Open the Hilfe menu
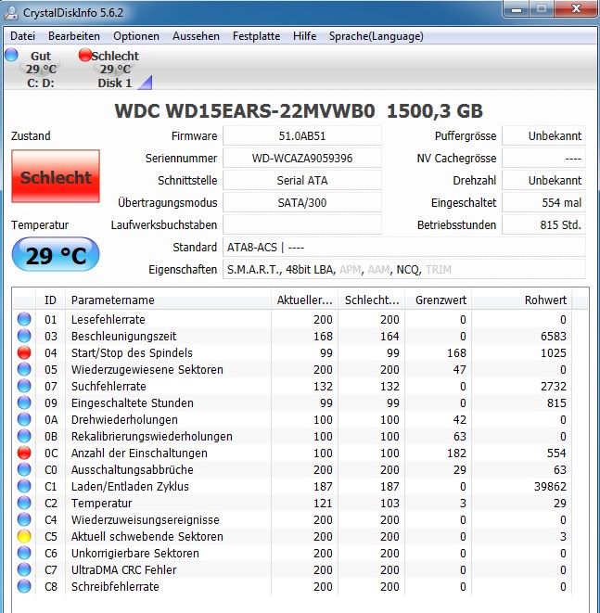600x613 pixels. click(304, 36)
